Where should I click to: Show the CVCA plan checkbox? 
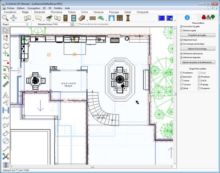tap(199, 81)
